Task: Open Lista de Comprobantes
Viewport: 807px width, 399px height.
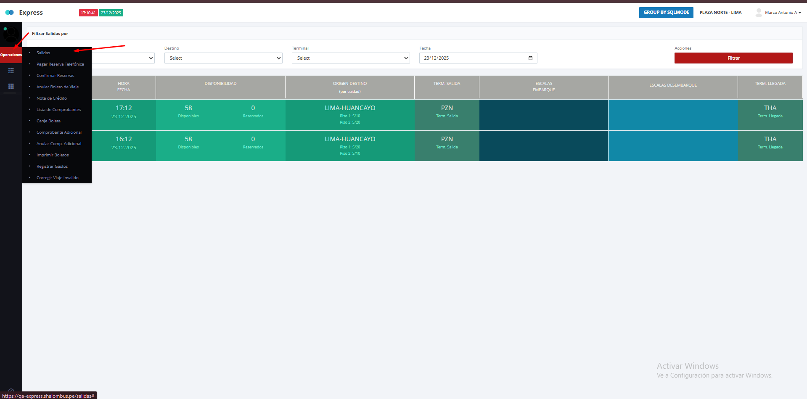Action: coord(58,110)
